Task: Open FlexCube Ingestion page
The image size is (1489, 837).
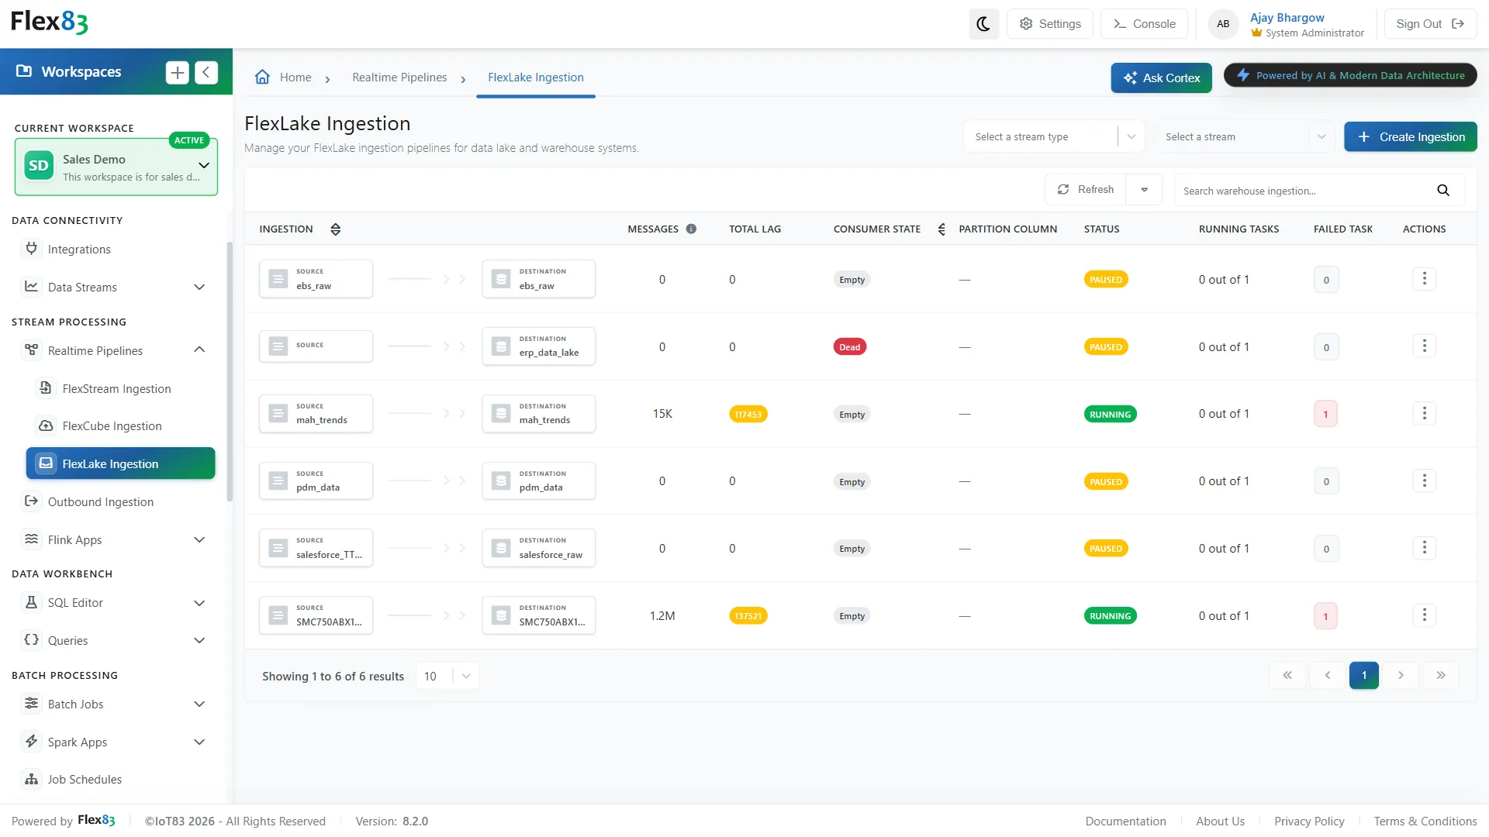Action: pos(112,425)
